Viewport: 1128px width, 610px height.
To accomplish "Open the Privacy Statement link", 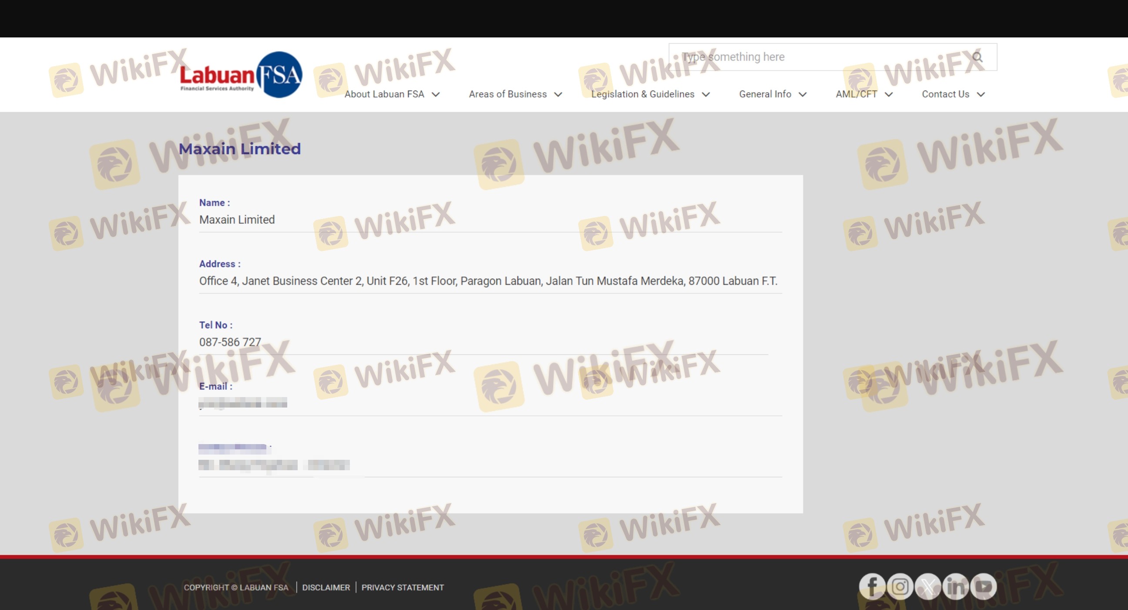I will [x=403, y=587].
